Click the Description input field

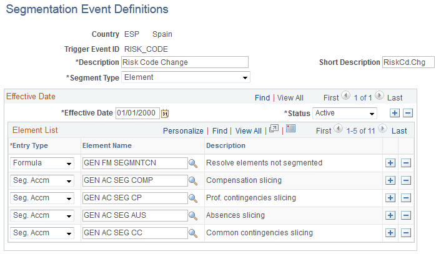[185, 62]
